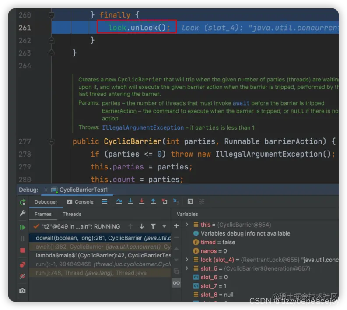Viewport: 347px width, 310px height.
Task: Drop frame icon
Action: (x=165, y=201)
